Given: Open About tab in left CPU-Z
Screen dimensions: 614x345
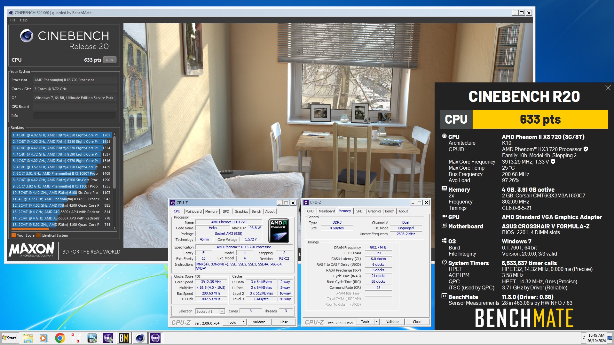Looking at the screenshot, I should click(270, 211).
